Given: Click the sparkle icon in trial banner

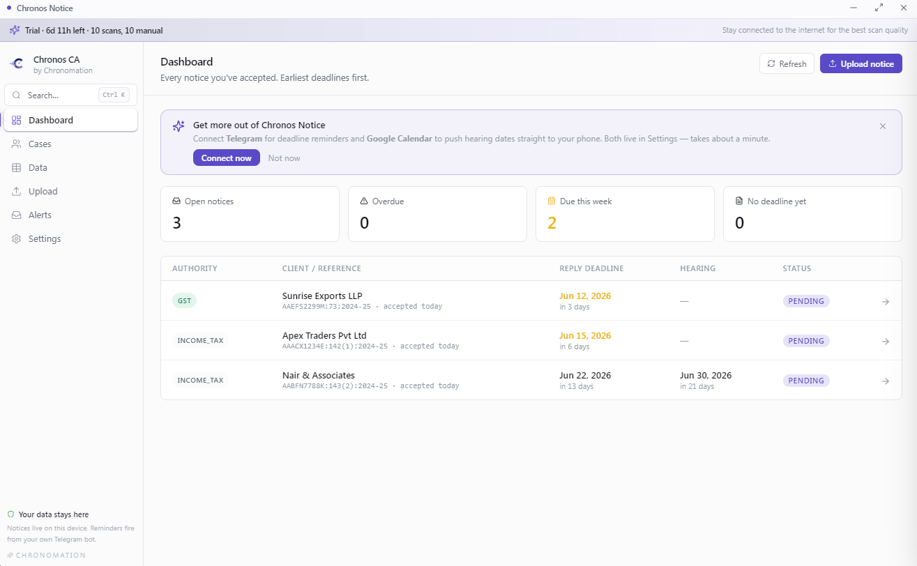Looking at the screenshot, I should 15,30.
